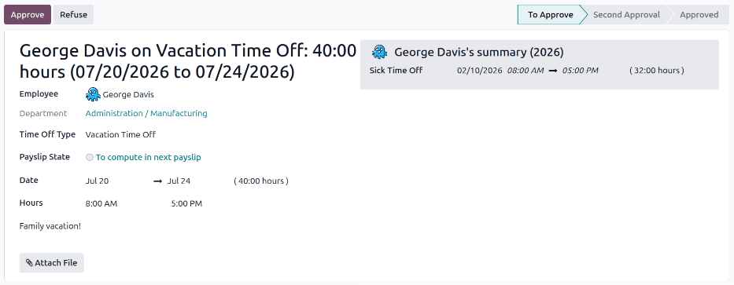This screenshot has height=285, width=734.
Task: Click avatar in George Davis's summary header
Action: pos(380,52)
